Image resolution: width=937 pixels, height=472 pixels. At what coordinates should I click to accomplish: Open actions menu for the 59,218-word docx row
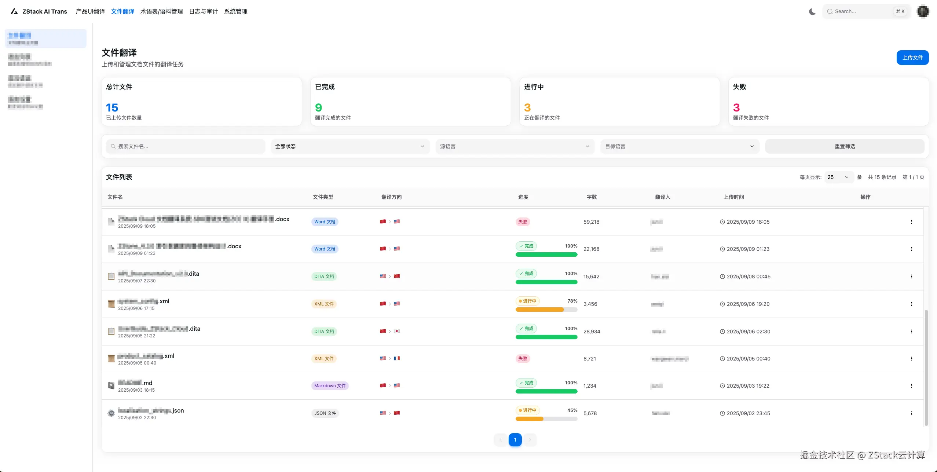911,222
